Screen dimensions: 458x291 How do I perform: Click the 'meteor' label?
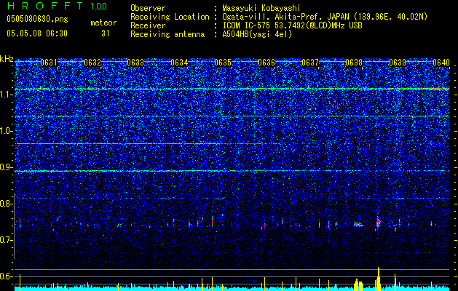click(103, 23)
